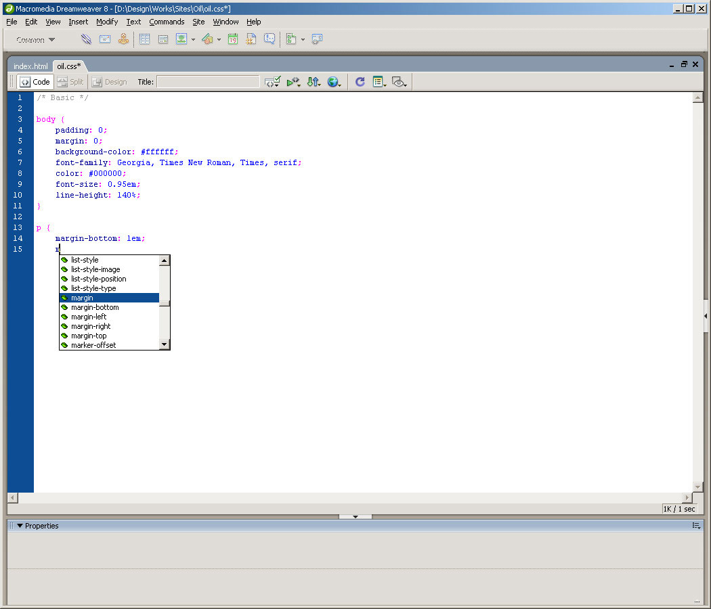Choose margin-right from the code hints
The width and height of the screenshot is (711, 609).
pyautogui.click(x=109, y=326)
